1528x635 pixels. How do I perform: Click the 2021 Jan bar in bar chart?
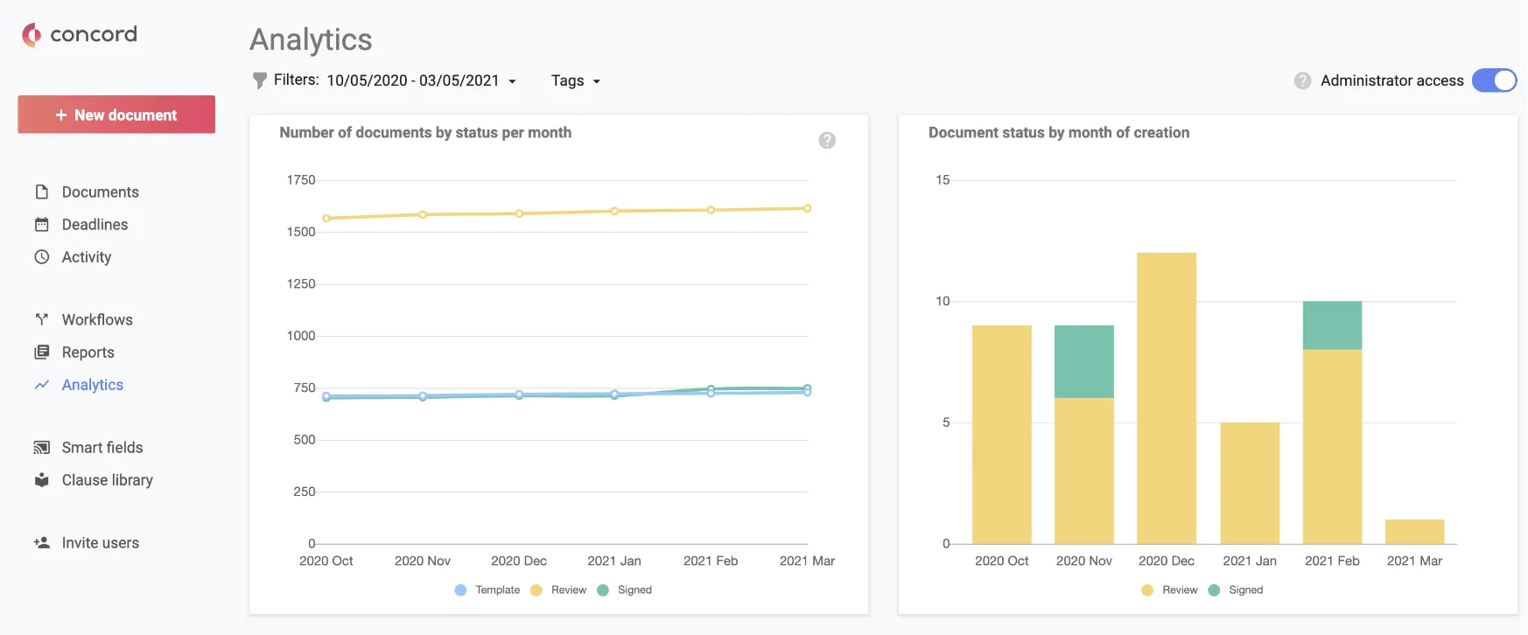(1250, 483)
